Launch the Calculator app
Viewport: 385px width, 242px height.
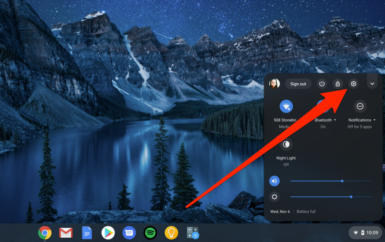193,233
